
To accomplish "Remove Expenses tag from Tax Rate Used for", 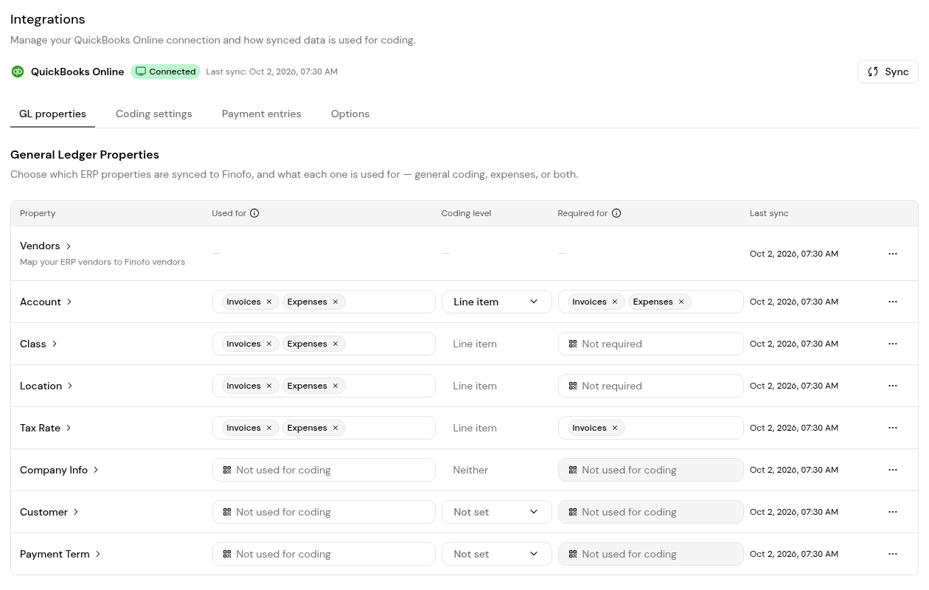I will [x=335, y=428].
